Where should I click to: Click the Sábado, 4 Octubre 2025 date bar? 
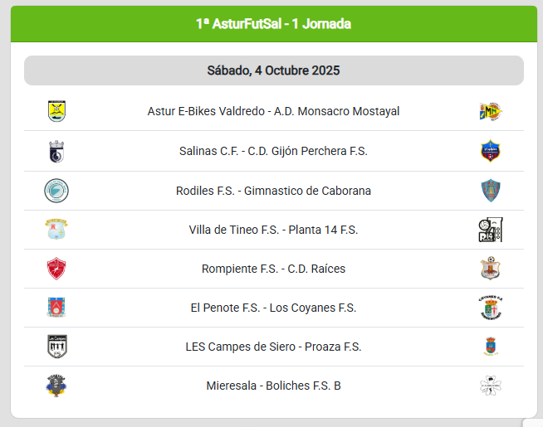click(273, 70)
